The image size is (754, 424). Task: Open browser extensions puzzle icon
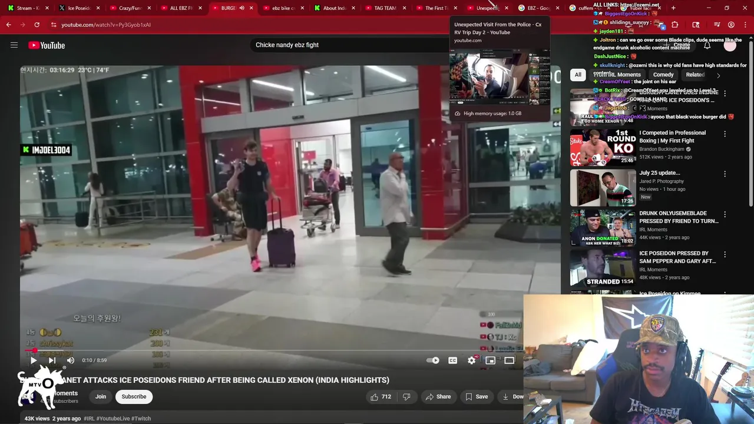675,25
